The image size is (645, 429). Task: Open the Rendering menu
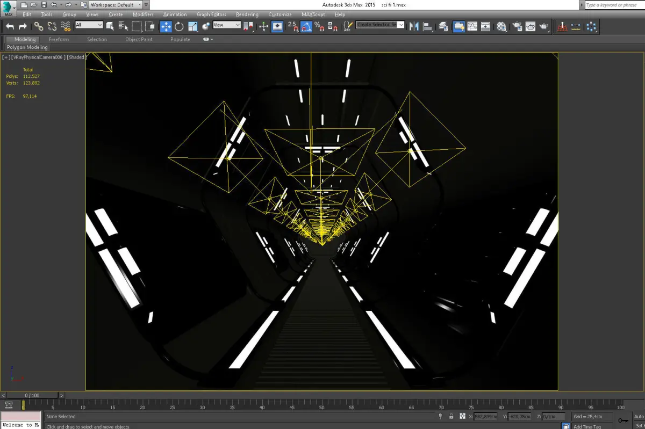tap(247, 14)
